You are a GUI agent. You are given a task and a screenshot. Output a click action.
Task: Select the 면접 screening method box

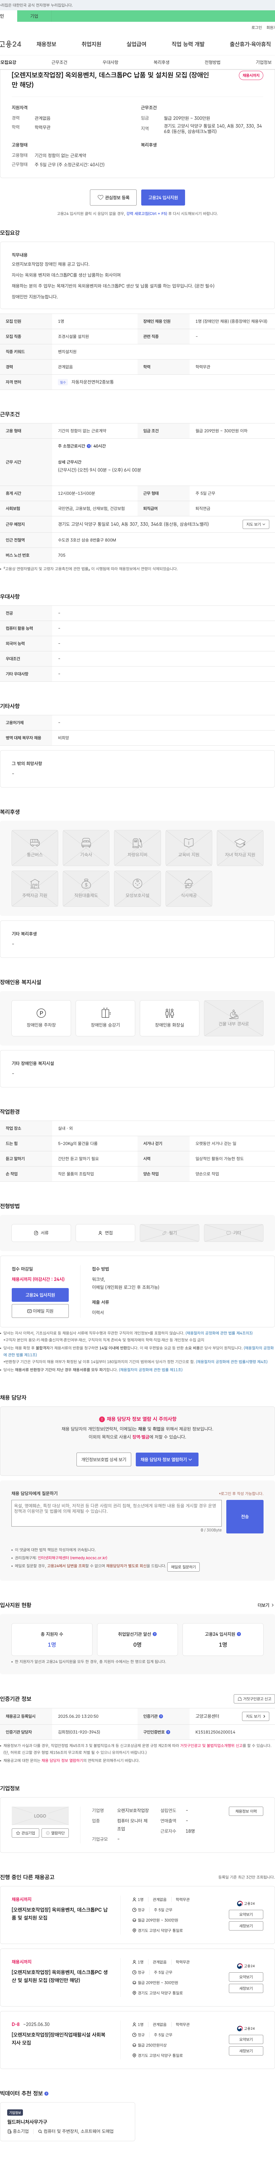pos(105,1232)
